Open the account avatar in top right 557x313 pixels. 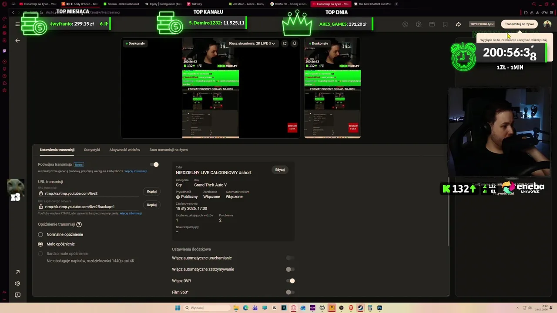pyautogui.click(x=547, y=24)
